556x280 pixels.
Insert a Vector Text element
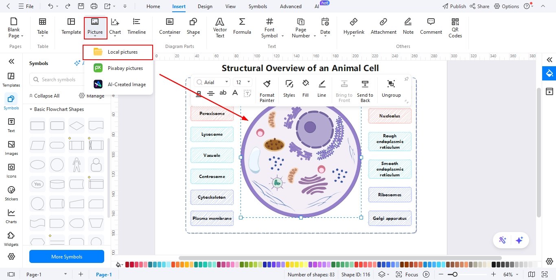[x=220, y=28]
